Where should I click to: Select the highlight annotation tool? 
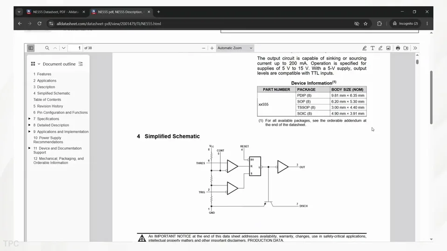[364, 48]
